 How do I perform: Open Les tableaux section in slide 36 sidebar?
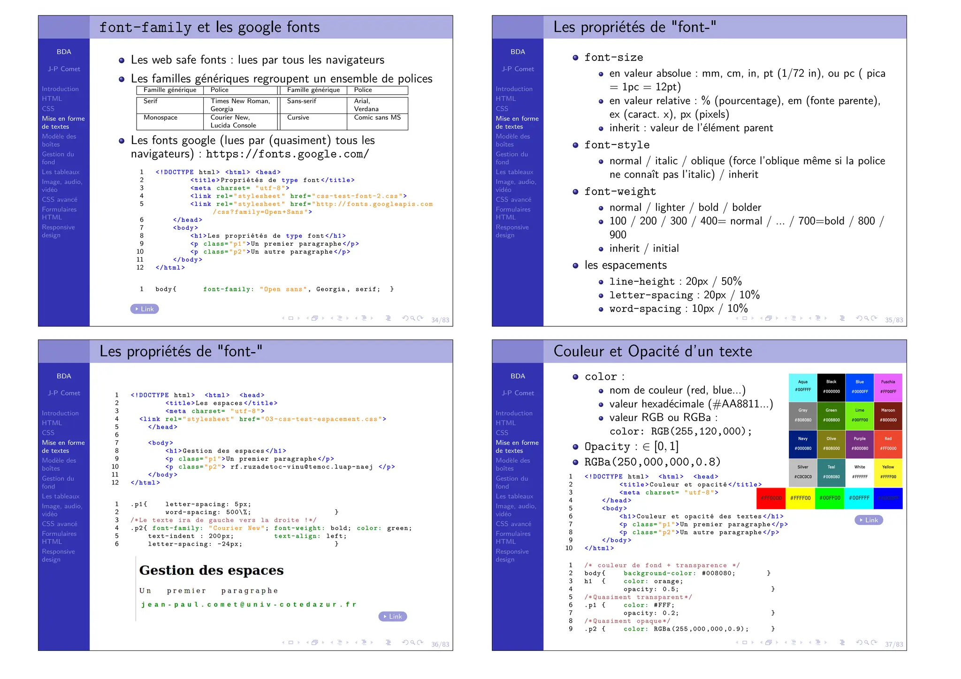coord(61,497)
